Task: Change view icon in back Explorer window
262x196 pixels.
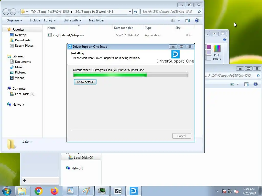Action: (x=232, y=84)
